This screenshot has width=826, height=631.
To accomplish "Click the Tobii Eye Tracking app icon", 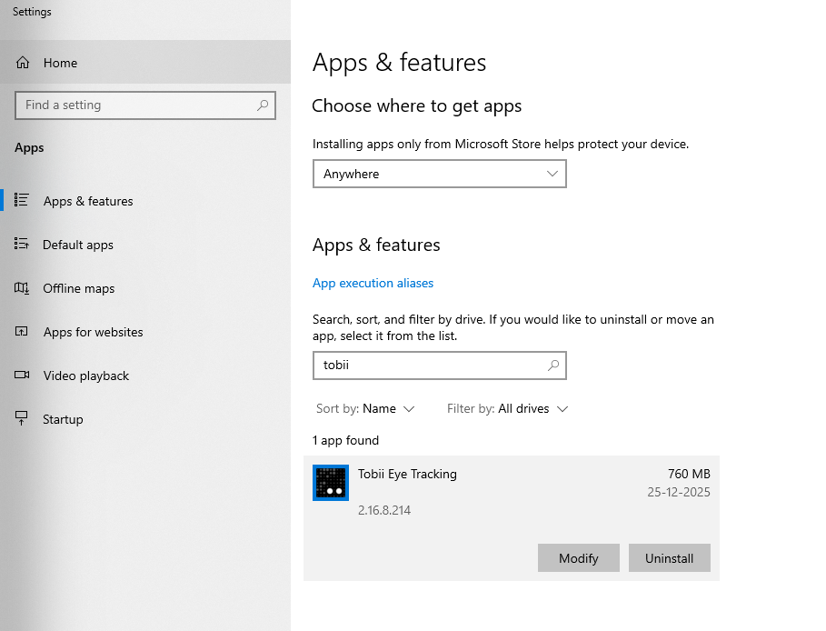I will click(x=330, y=483).
